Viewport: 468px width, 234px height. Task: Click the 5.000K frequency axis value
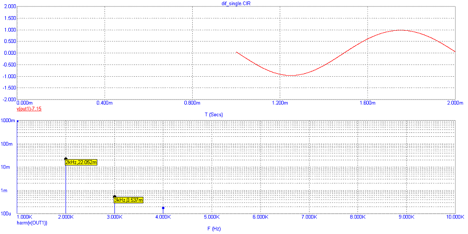pyautogui.click(x=212, y=217)
